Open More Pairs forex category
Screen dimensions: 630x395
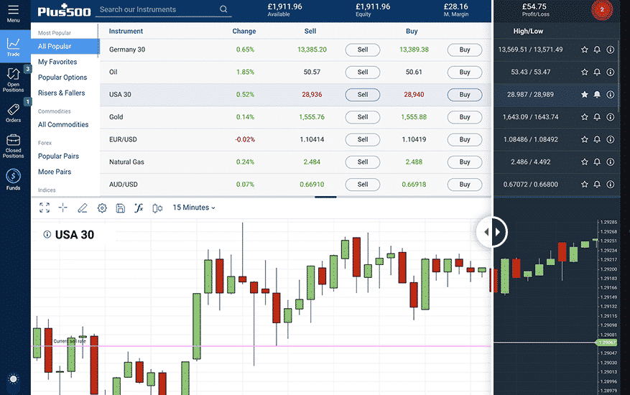click(x=55, y=172)
